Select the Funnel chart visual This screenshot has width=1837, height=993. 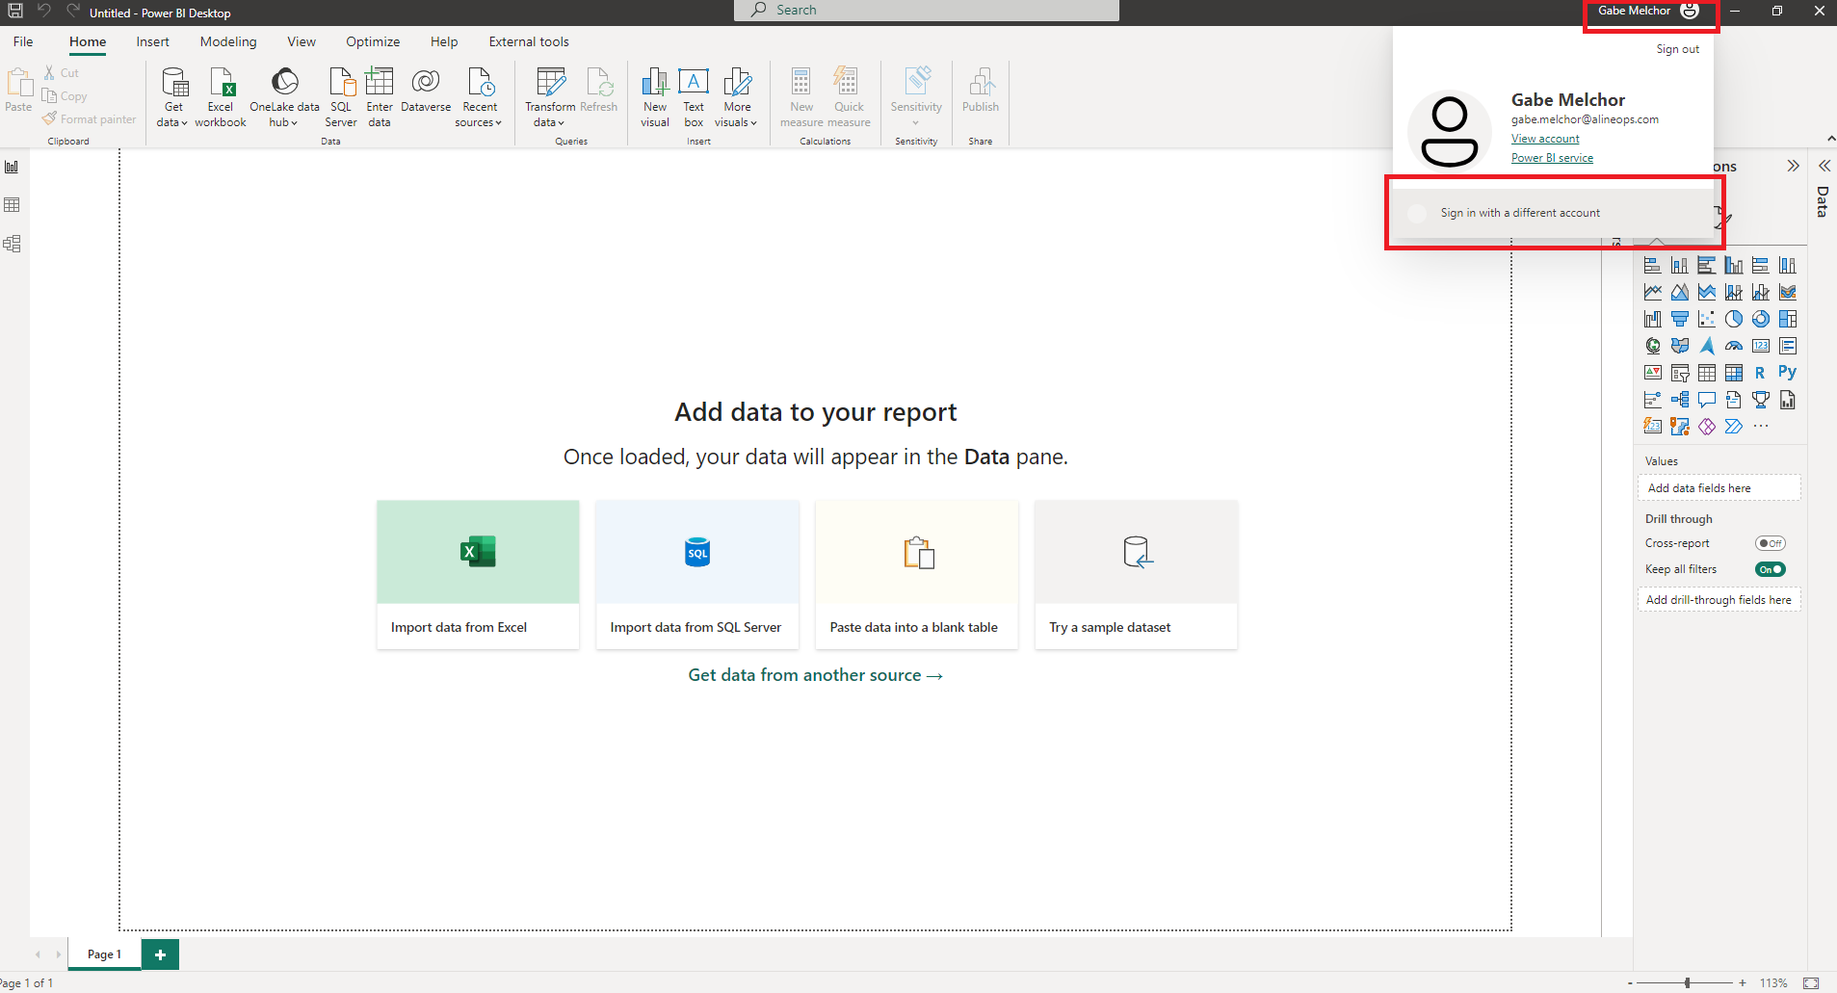click(x=1680, y=319)
